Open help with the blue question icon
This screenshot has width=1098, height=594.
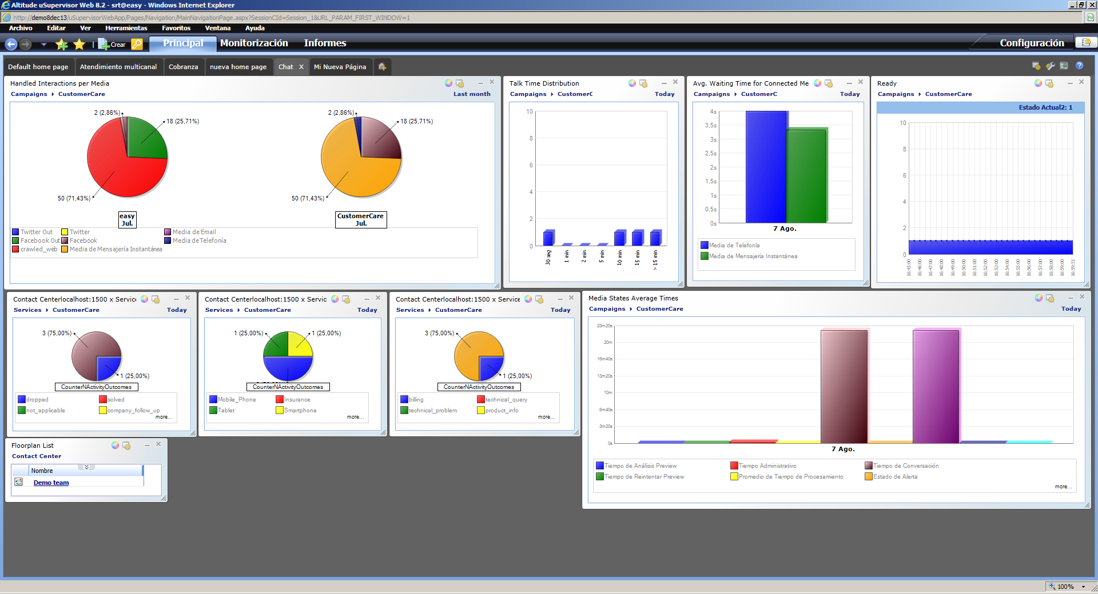(x=1079, y=66)
